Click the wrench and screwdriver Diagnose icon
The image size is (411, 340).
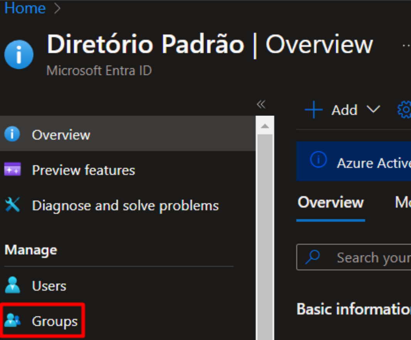pos(12,205)
